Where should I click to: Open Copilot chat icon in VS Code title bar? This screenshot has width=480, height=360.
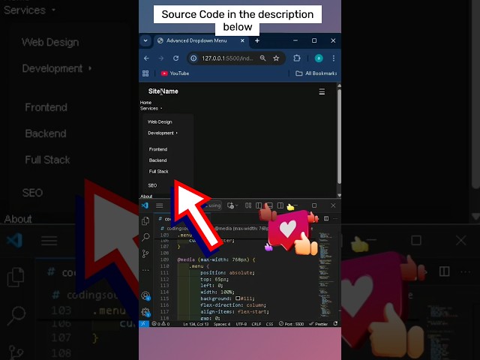pyautogui.click(x=230, y=205)
